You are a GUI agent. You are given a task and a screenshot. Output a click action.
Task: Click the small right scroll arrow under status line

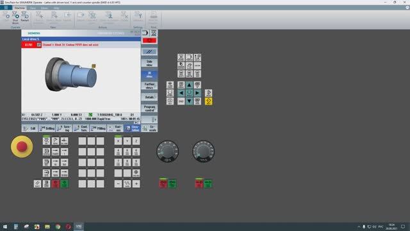136,123
